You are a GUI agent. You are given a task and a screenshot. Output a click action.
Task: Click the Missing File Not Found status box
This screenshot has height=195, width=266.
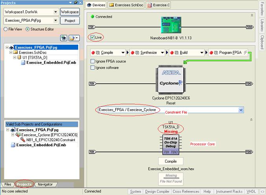coord(171,179)
